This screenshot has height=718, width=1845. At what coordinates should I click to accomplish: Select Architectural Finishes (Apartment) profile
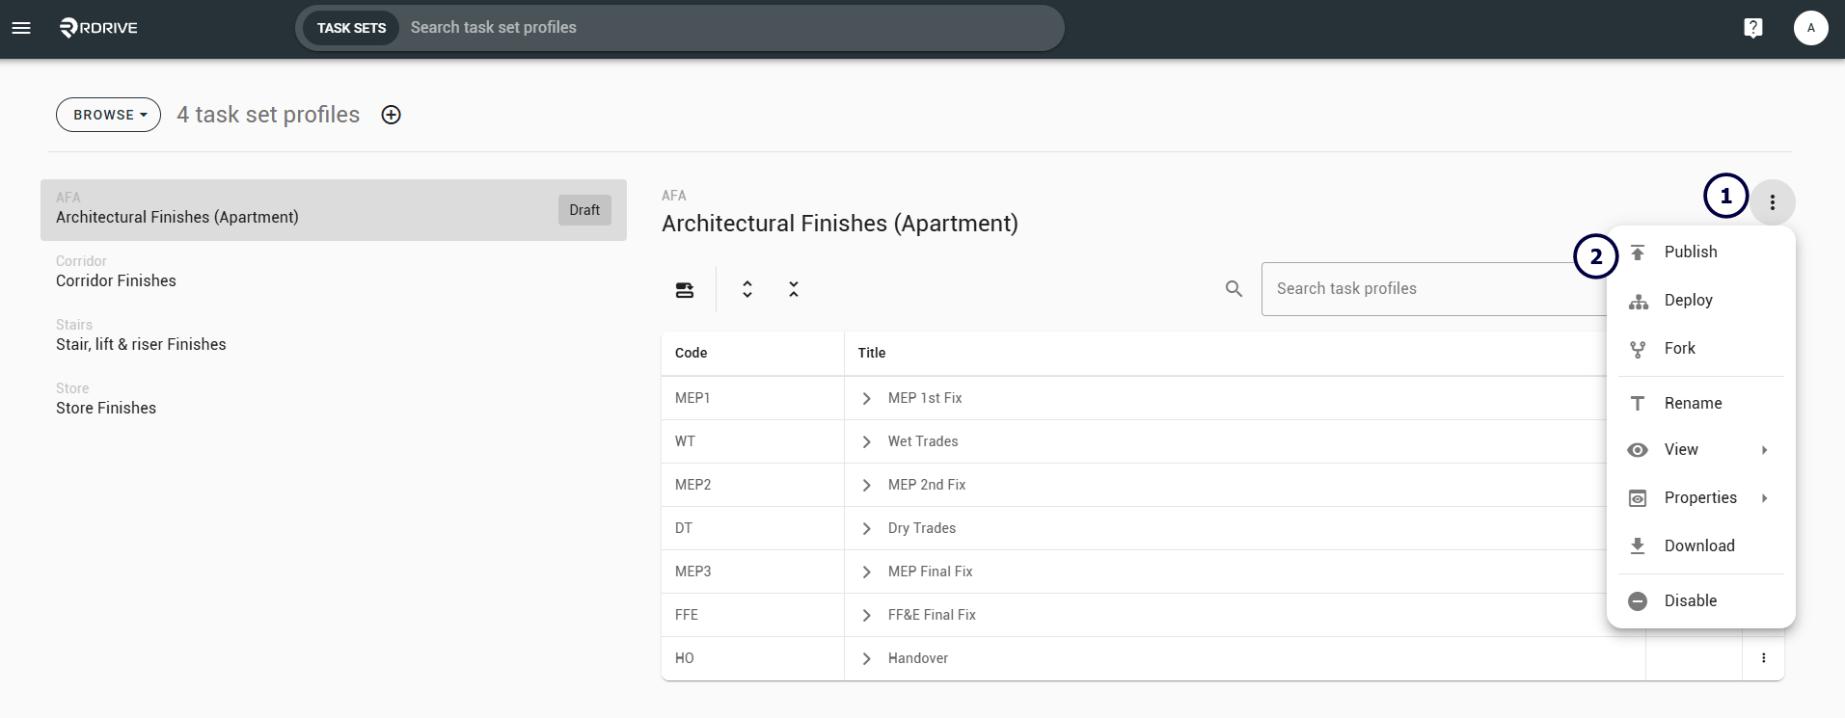click(x=334, y=210)
